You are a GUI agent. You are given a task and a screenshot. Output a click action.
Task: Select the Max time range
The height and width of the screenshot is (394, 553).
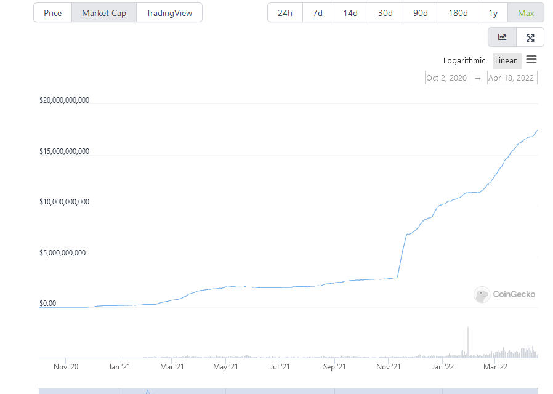pos(526,13)
